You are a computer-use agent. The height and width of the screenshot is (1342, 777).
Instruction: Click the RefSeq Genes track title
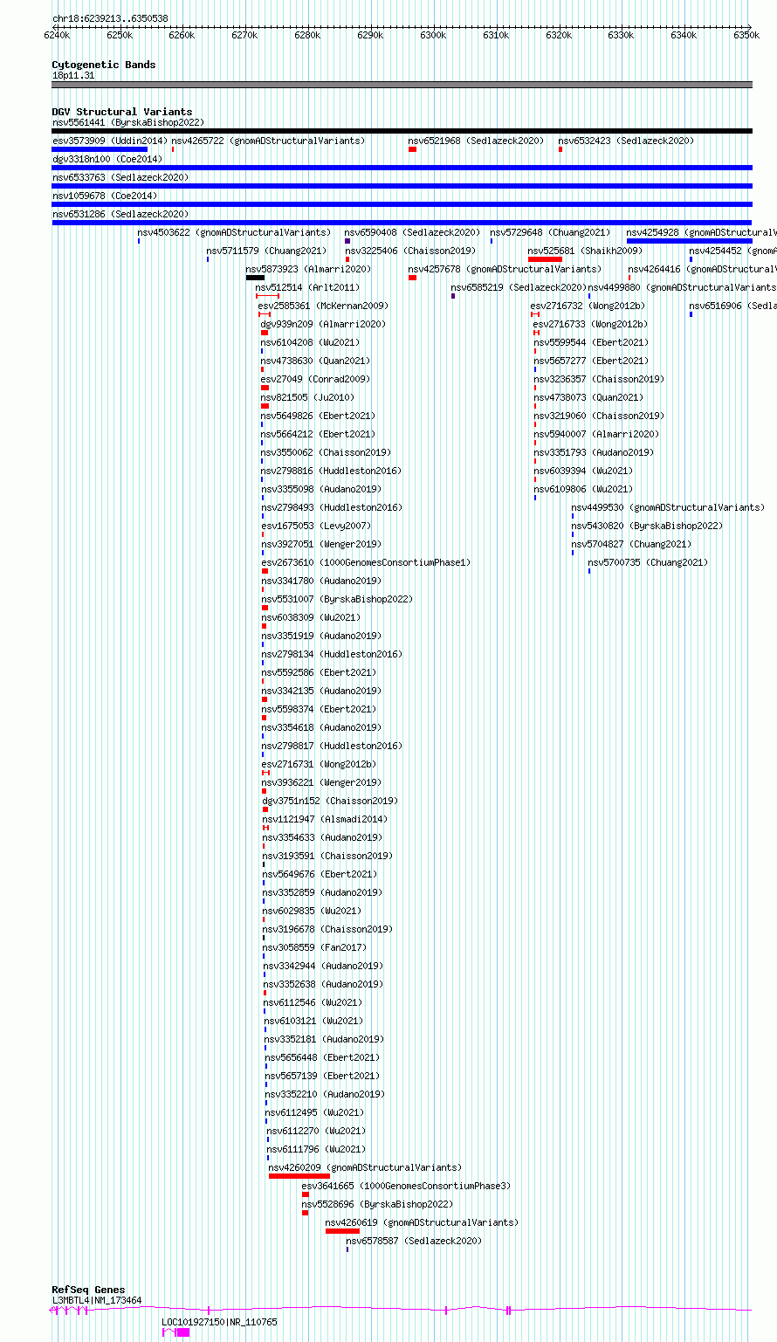(x=88, y=1290)
